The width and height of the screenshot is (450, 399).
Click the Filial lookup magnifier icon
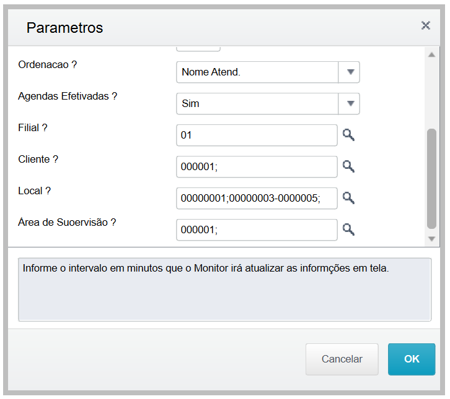[348, 135]
